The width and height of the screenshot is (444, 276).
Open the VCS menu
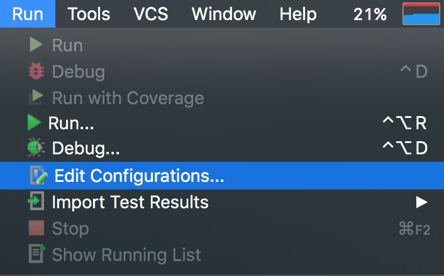pyautogui.click(x=151, y=14)
